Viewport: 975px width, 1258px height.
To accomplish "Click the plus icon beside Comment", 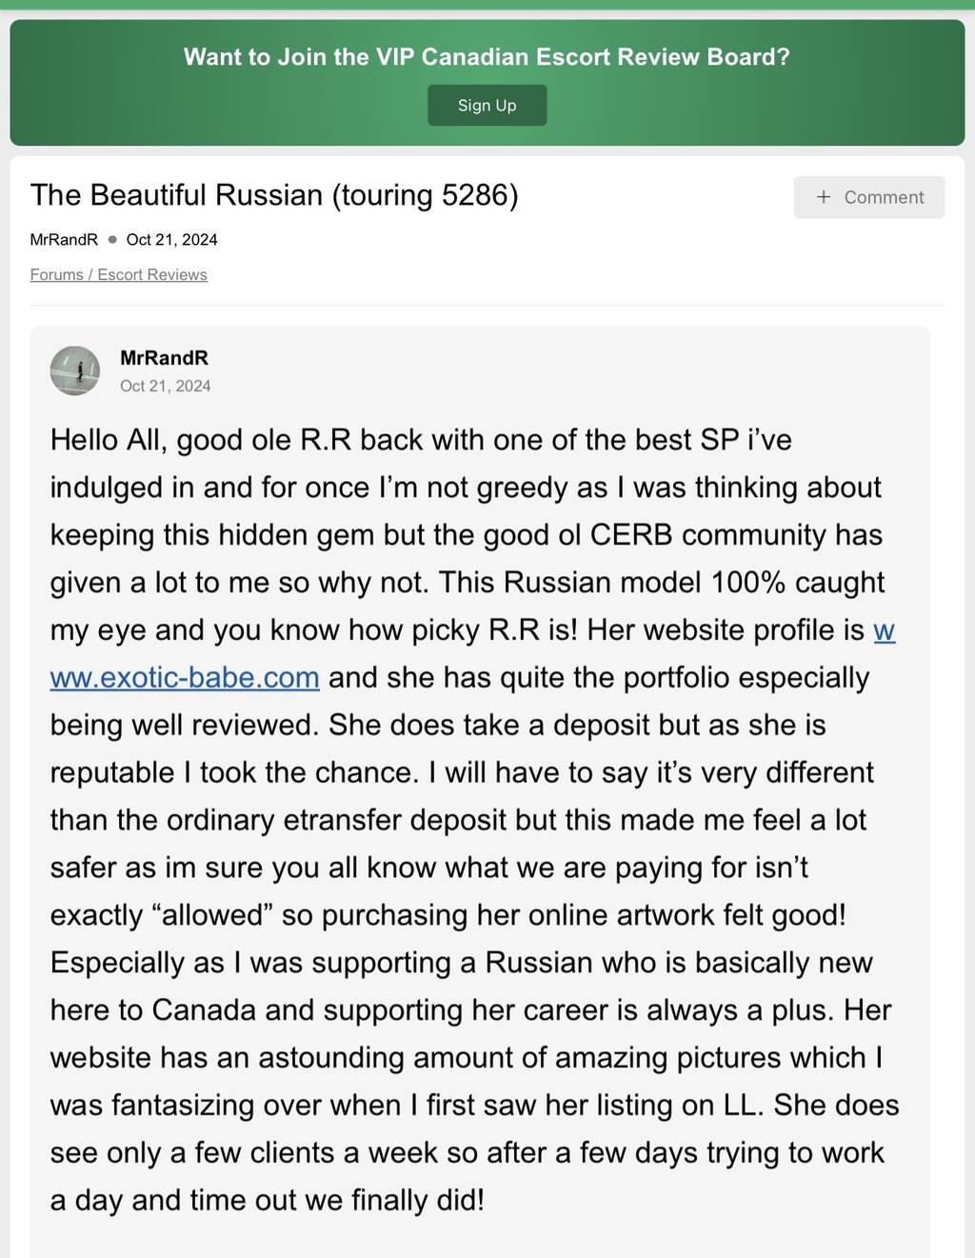I will click(x=824, y=197).
